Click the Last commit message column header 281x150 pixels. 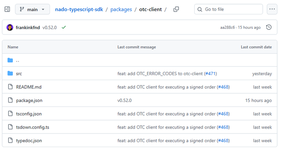[136, 47]
